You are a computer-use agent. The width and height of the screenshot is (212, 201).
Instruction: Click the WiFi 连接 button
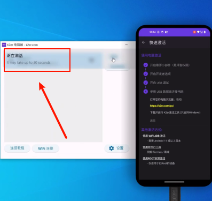[x=45, y=148]
